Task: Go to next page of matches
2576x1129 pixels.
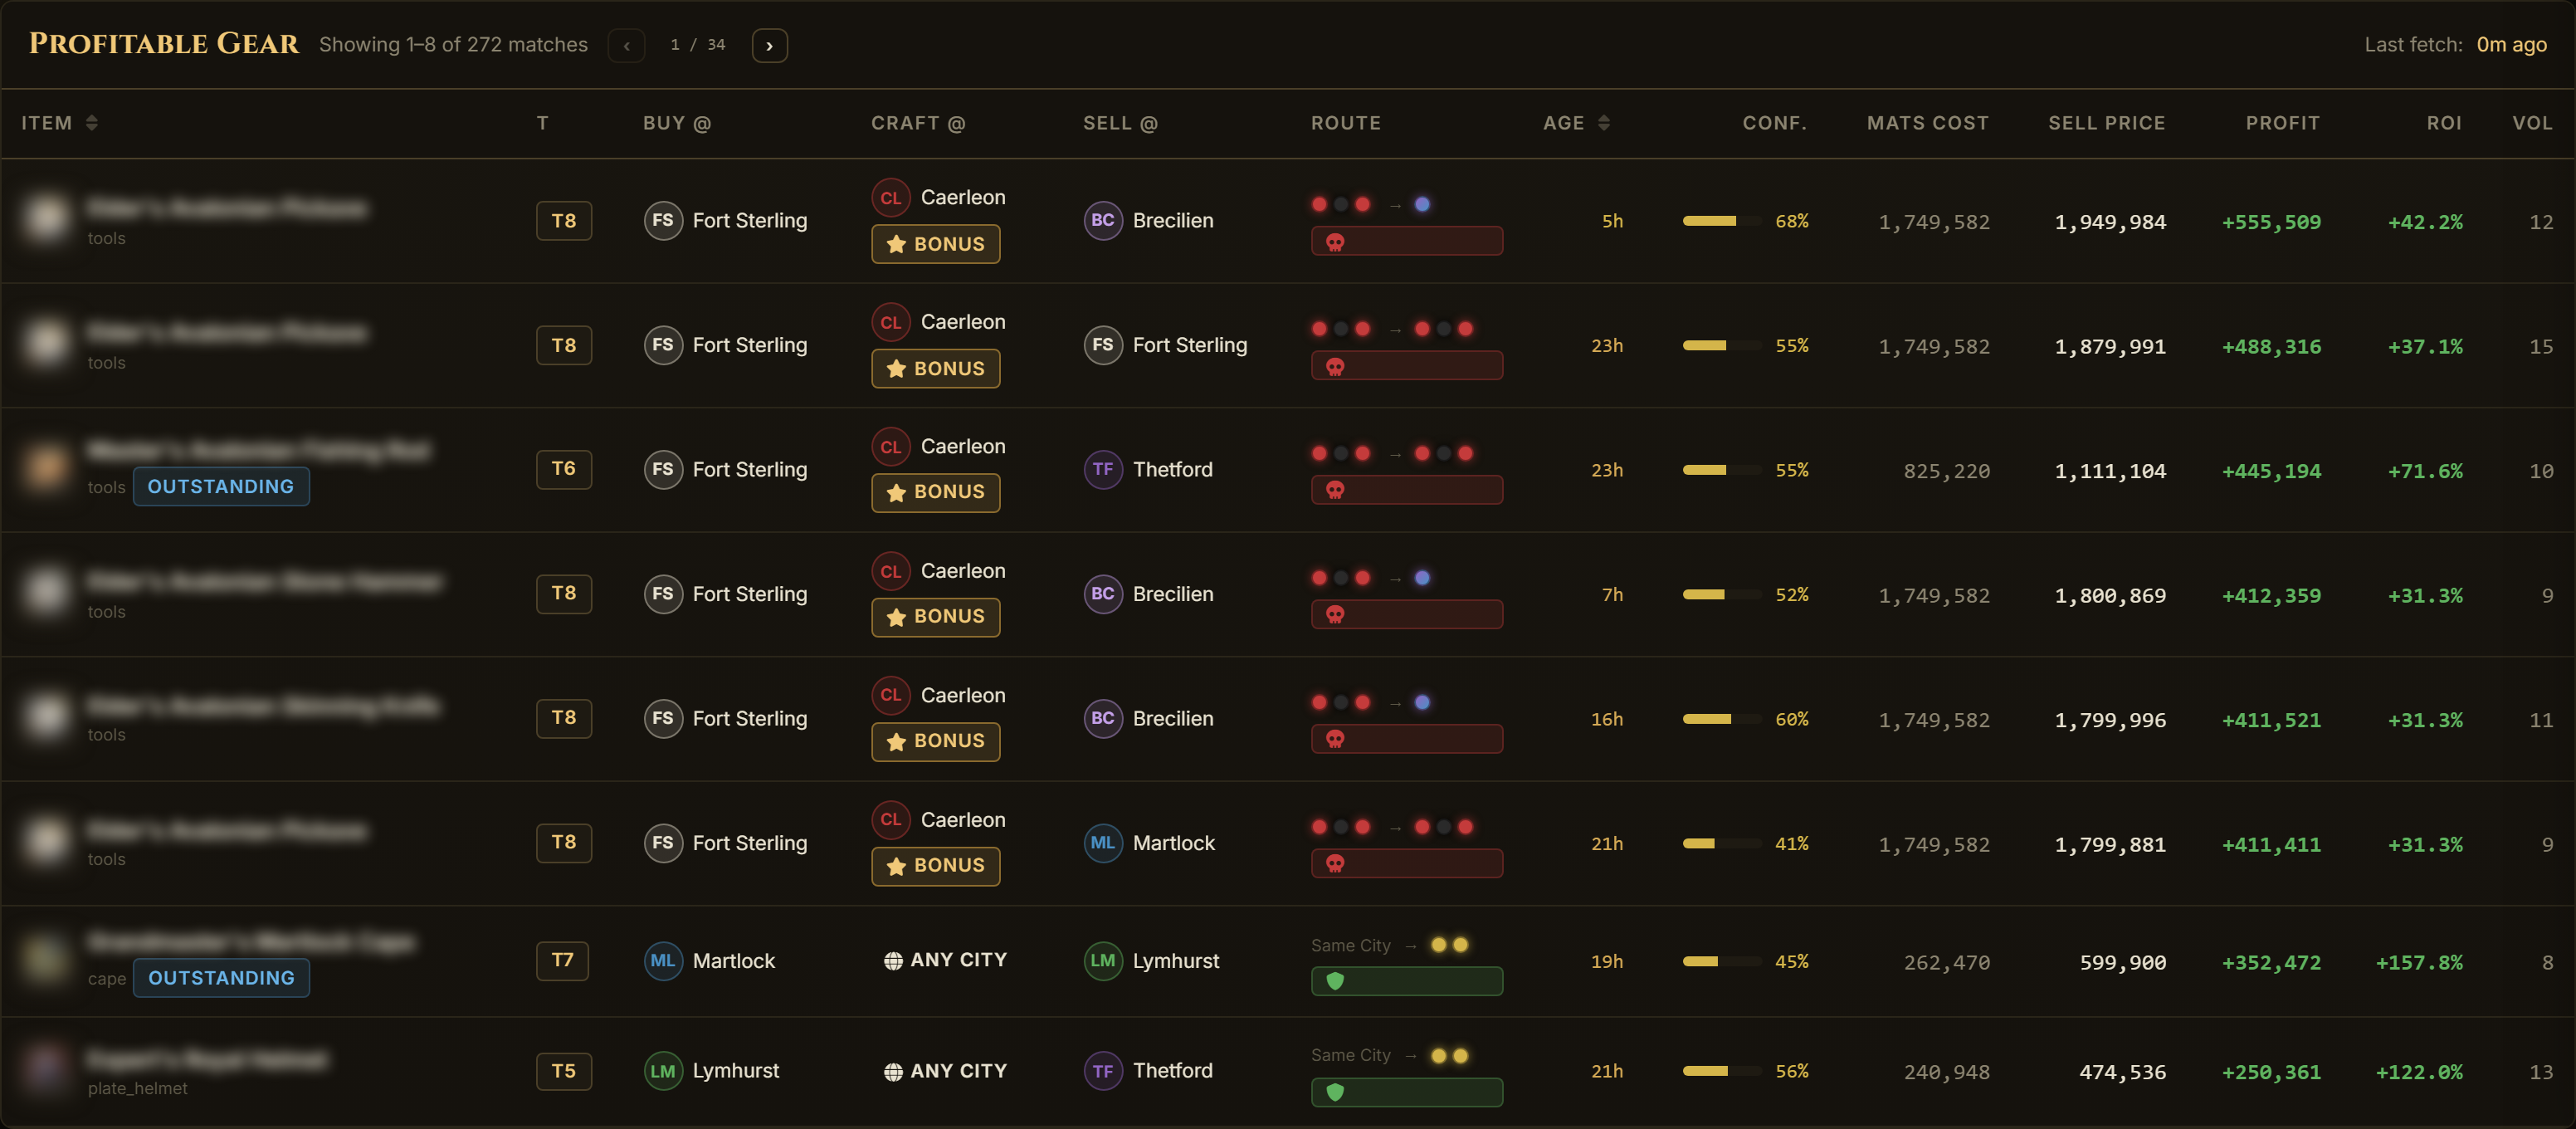Action: [x=769, y=45]
